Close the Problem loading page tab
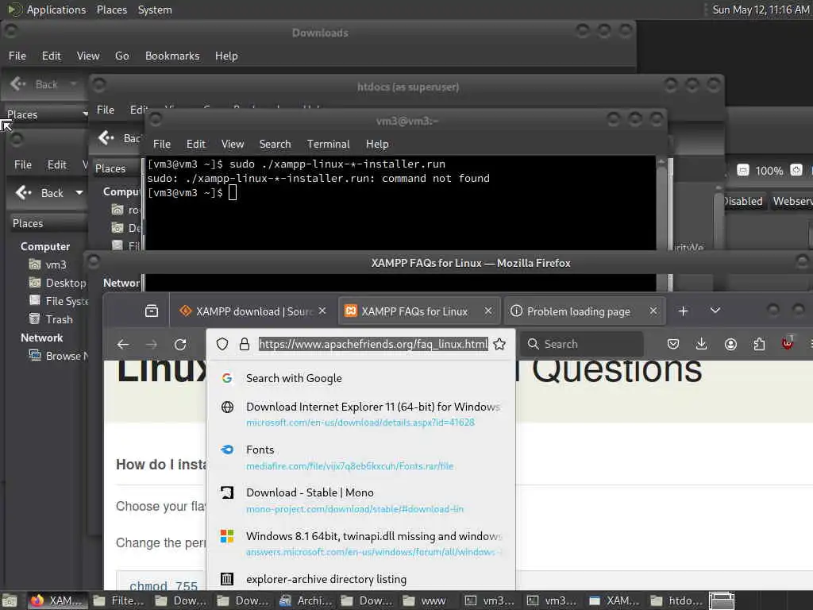This screenshot has height=610, width=813. (x=653, y=311)
